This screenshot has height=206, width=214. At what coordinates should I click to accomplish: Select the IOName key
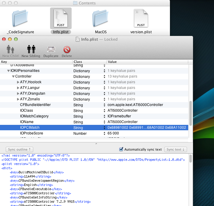pos(27,122)
